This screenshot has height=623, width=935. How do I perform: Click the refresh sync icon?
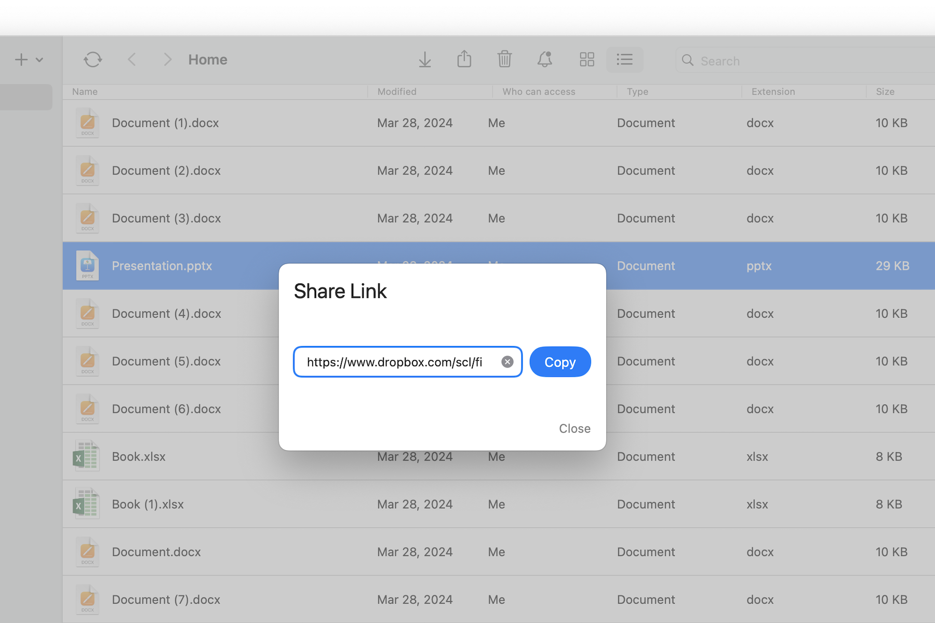point(93,60)
